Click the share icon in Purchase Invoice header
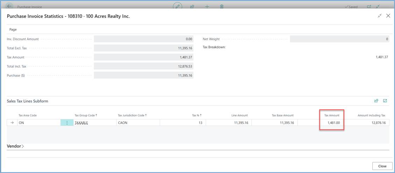Screen dimensions: 395x173 (192, 7)
